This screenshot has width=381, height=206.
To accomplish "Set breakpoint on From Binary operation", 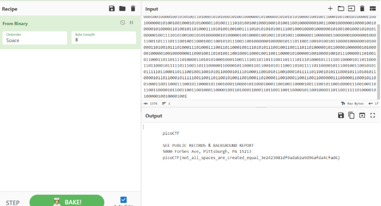I will pos(132,23).
